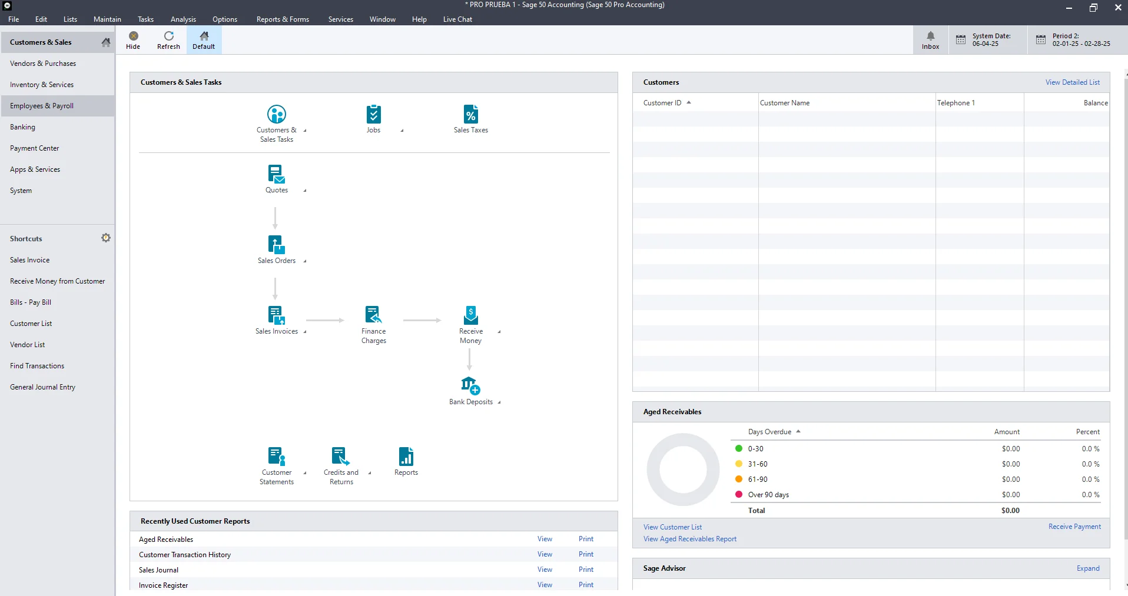Expand the Sage Advisor panel
Viewport: 1128px width, 596px height.
pyautogui.click(x=1088, y=568)
